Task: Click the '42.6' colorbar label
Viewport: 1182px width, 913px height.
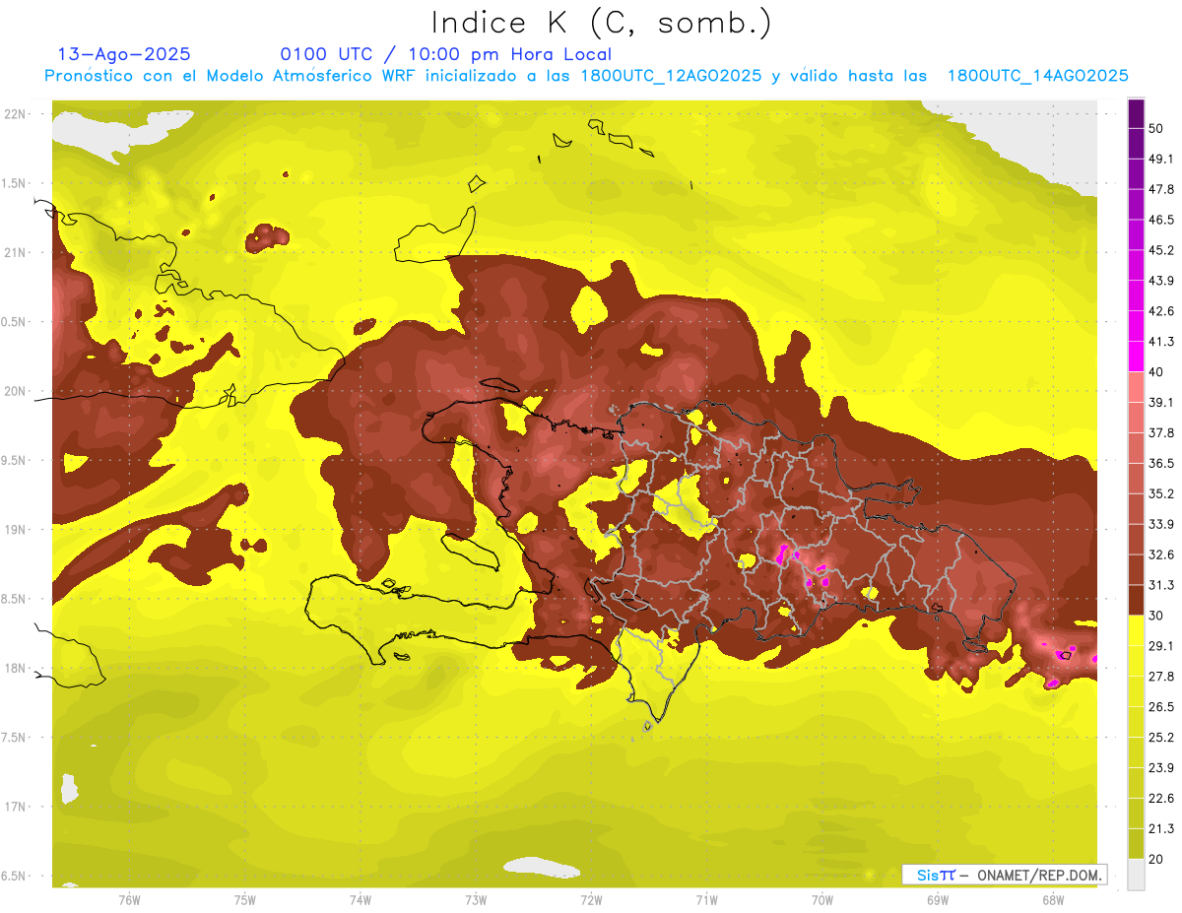Action: 1161,311
